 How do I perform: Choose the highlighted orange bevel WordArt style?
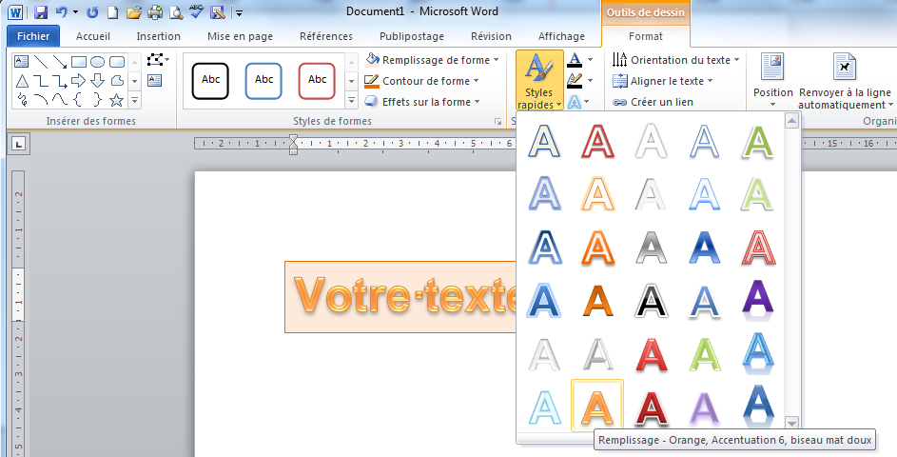tap(597, 406)
